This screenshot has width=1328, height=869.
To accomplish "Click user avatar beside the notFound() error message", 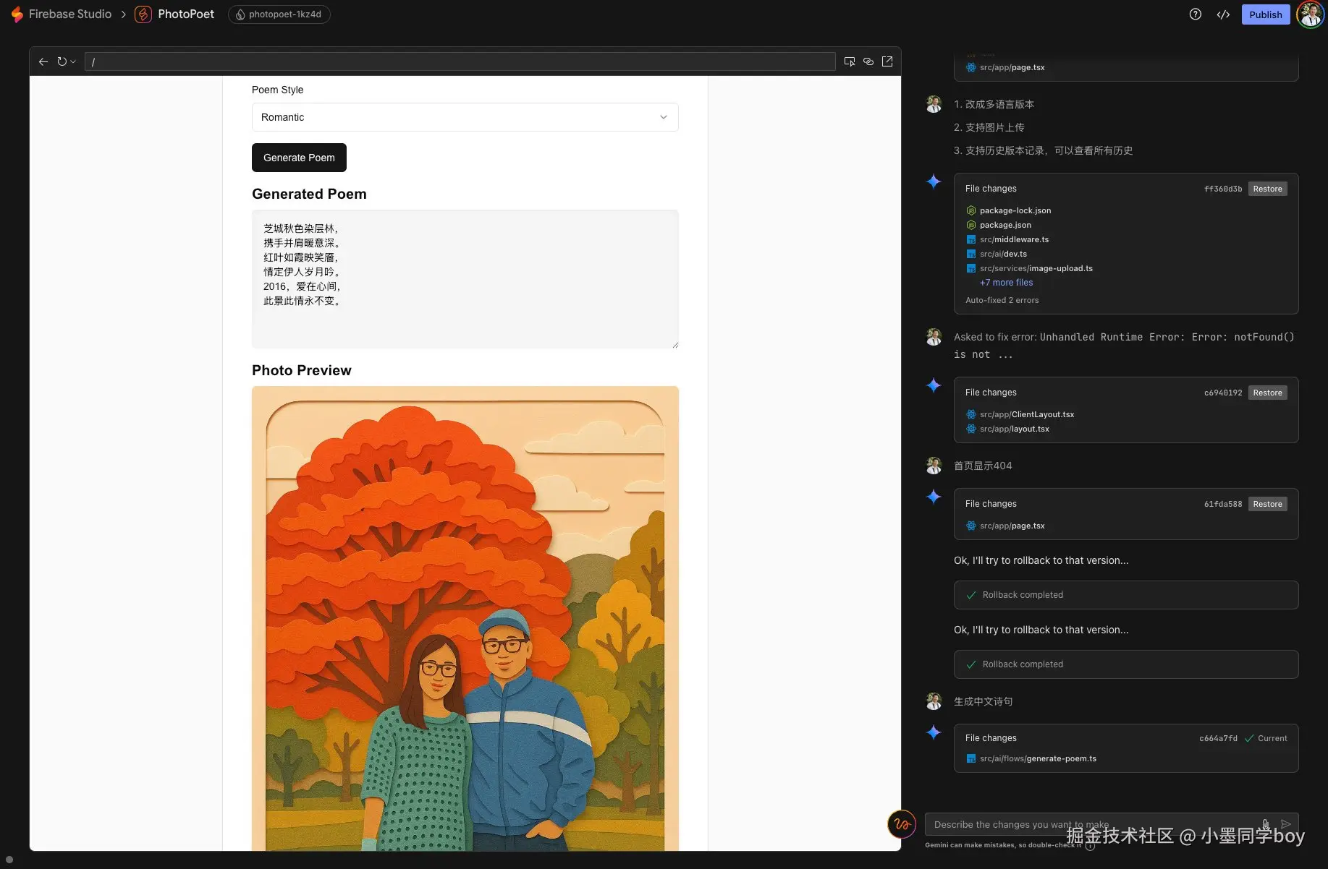I will click(x=934, y=337).
